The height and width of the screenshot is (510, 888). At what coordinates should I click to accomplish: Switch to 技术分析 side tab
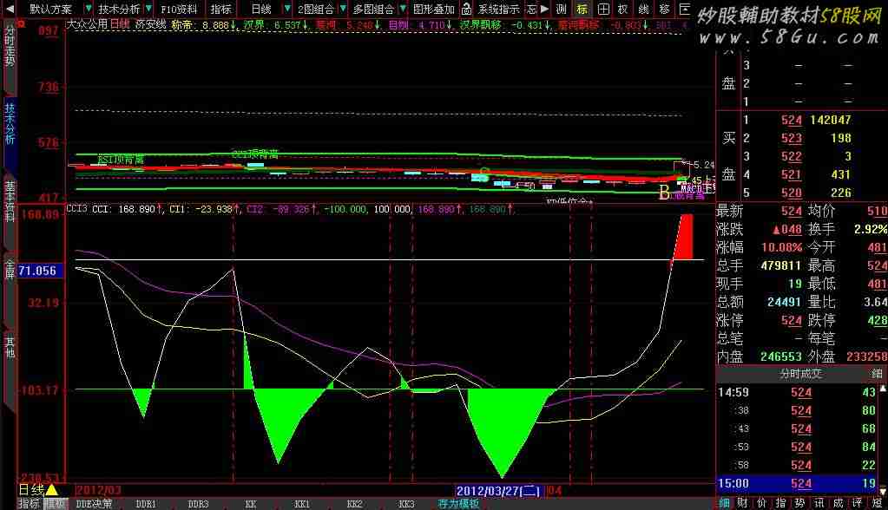click(x=10, y=123)
